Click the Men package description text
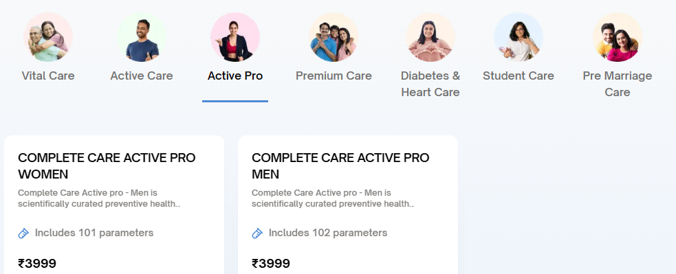The height and width of the screenshot is (274, 676). (x=332, y=198)
